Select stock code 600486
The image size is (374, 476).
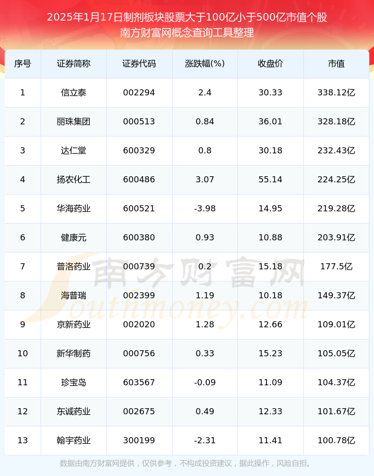pos(139,180)
